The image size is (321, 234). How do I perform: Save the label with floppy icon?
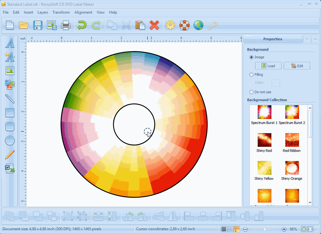point(38,25)
